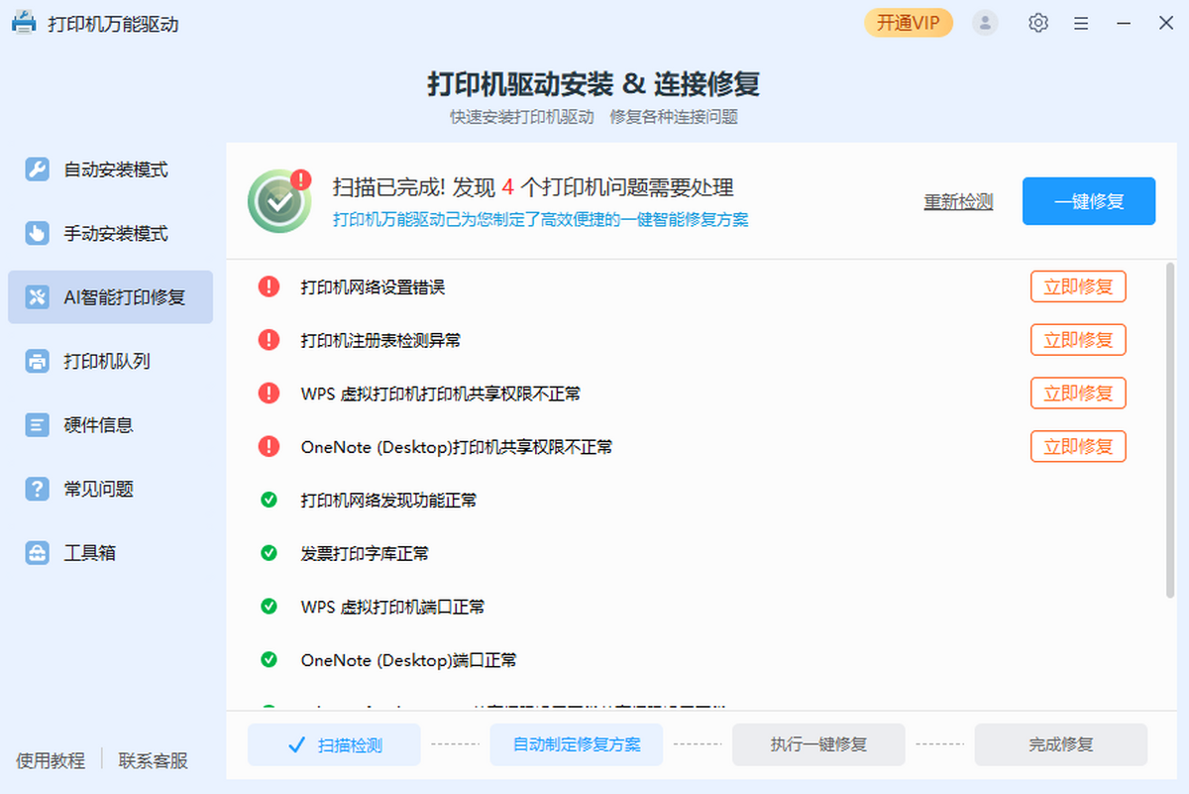Click the 重新检测 link

(958, 201)
